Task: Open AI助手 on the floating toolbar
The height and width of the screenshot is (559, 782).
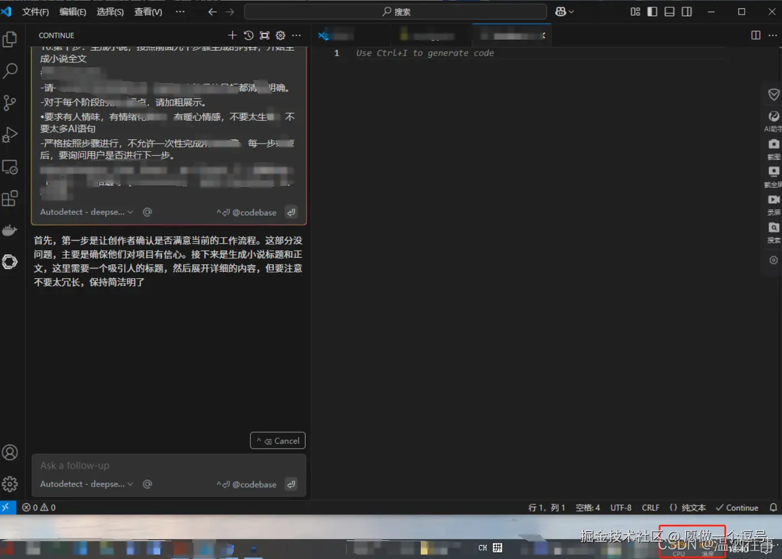Action: tap(774, 121)
